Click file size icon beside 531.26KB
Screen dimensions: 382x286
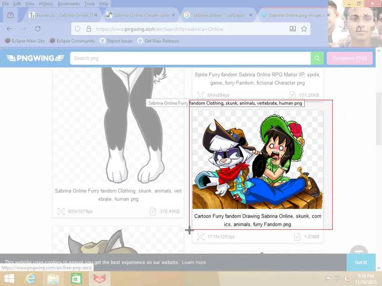click(x=292, y=95)
